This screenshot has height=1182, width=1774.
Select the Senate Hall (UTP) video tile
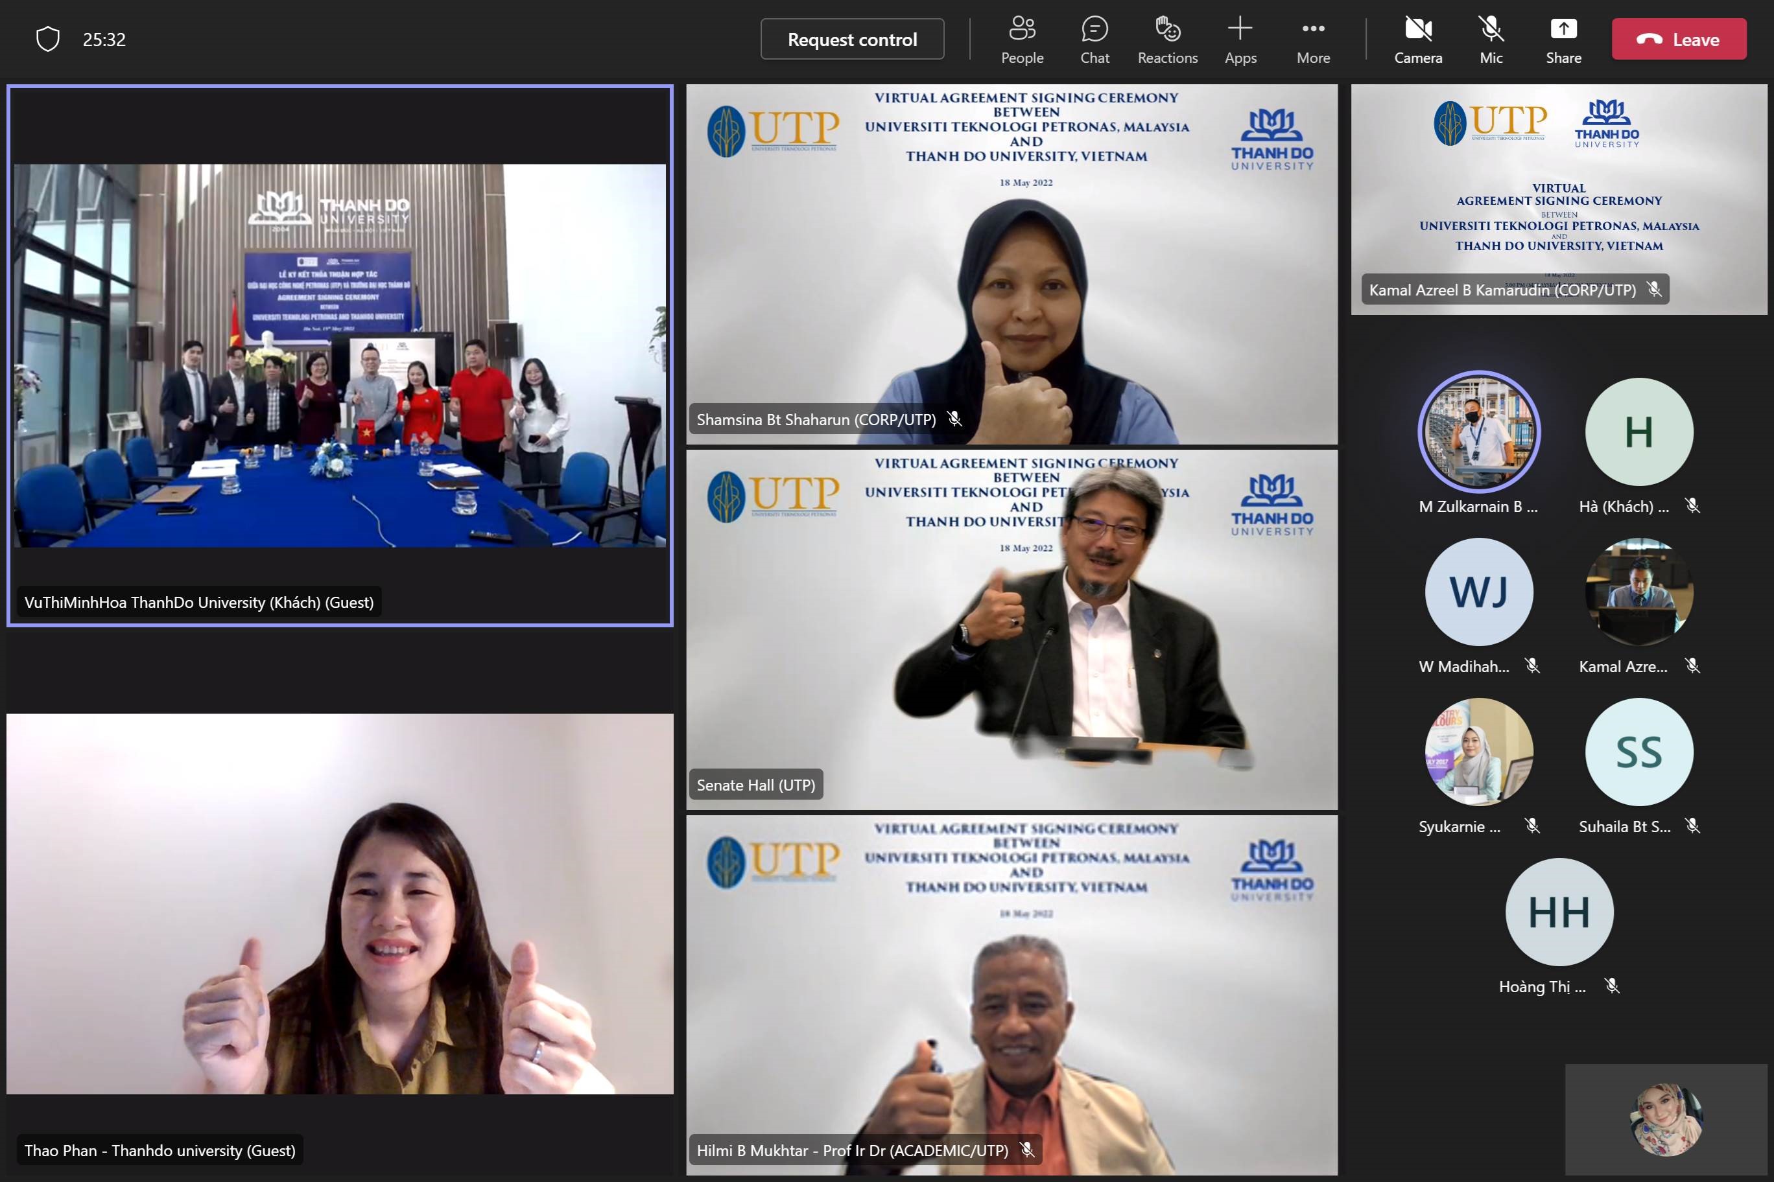click(x=1011, y=629)
